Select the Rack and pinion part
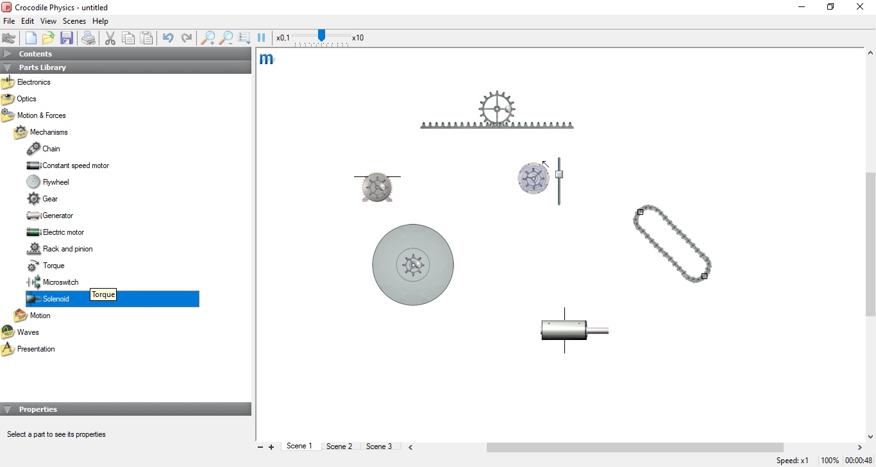Image resolution: width=876 pixels, height=467 pixels. 60,249
